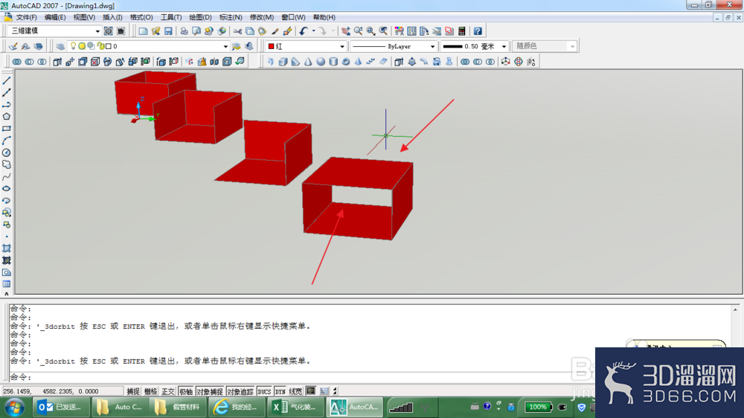Click the Cut scissors icon

(237, 31)
